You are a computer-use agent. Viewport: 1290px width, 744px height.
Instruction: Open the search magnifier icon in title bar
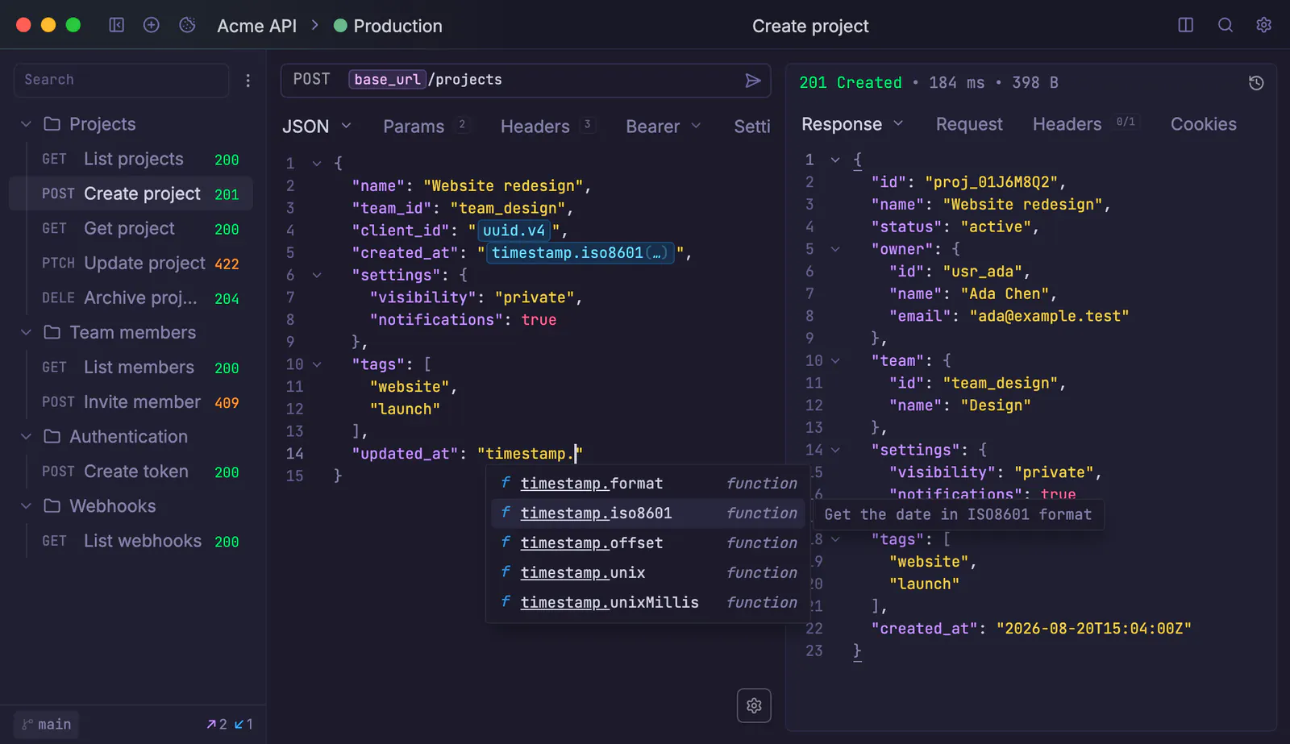[x=1225, y=25]
